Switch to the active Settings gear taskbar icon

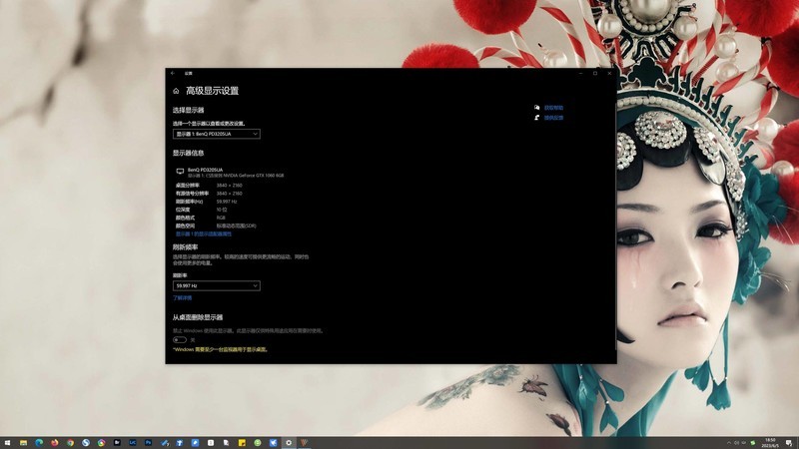[289, 443]
